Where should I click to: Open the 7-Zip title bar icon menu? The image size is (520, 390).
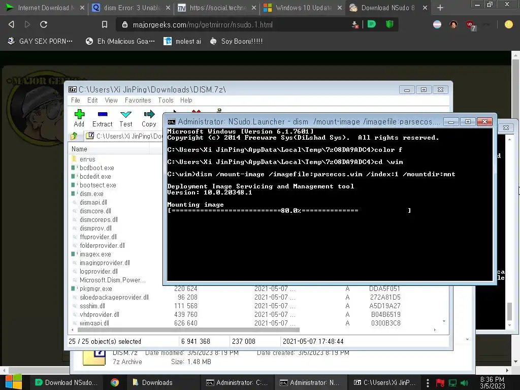(72, 89)
